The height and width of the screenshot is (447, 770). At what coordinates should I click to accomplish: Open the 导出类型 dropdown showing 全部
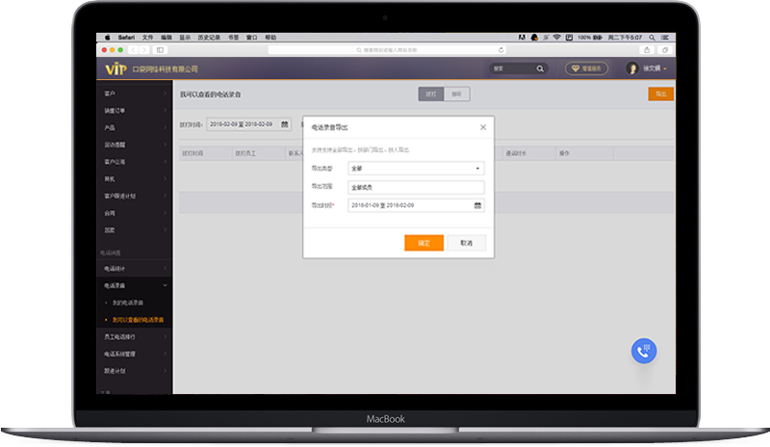click(416, 168)
